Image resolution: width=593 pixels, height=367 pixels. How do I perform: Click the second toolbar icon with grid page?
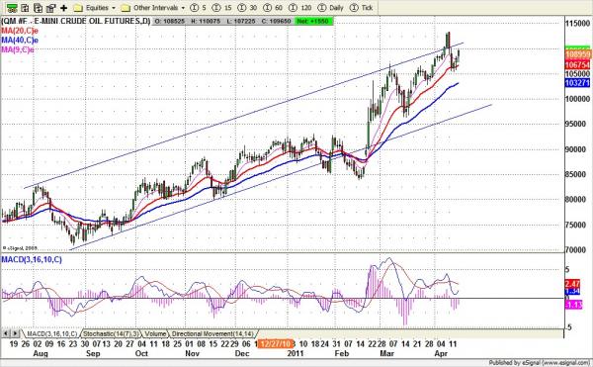25,8
